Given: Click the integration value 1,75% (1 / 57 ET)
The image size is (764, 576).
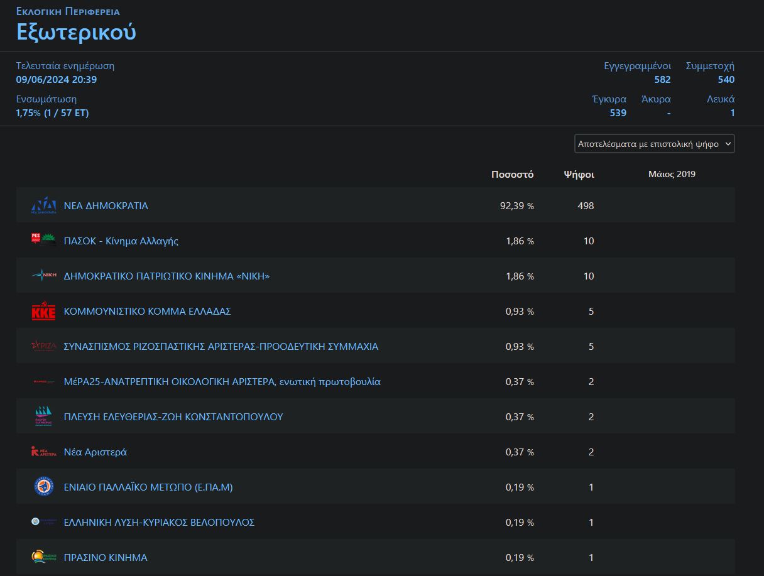Looking at the screenshot, I should click(52, 113).
